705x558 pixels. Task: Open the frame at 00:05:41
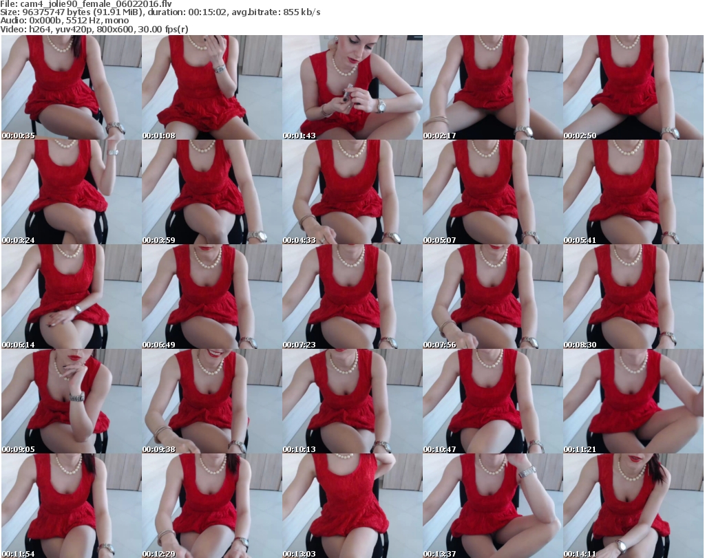633,192
